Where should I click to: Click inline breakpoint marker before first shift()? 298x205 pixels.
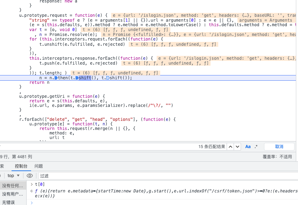pyautogui.click(x=77, y=78)
